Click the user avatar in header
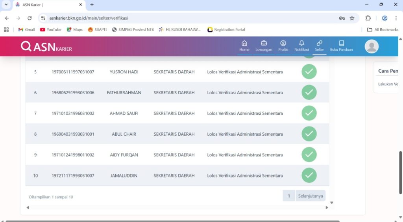Viewport: 403px width, 222px height. click(x=372, y=46)
